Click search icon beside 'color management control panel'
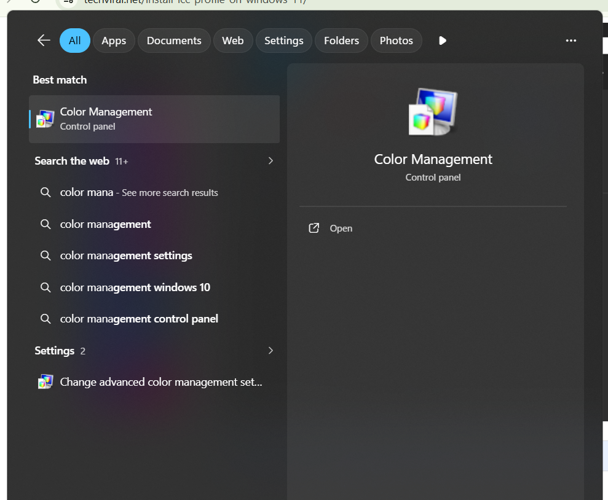 [x=45, y=319]
